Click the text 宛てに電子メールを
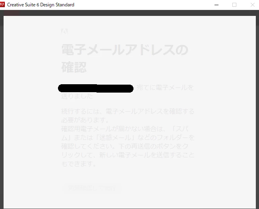This screenshot has height=209, width=259. click(x=165, y=87)
